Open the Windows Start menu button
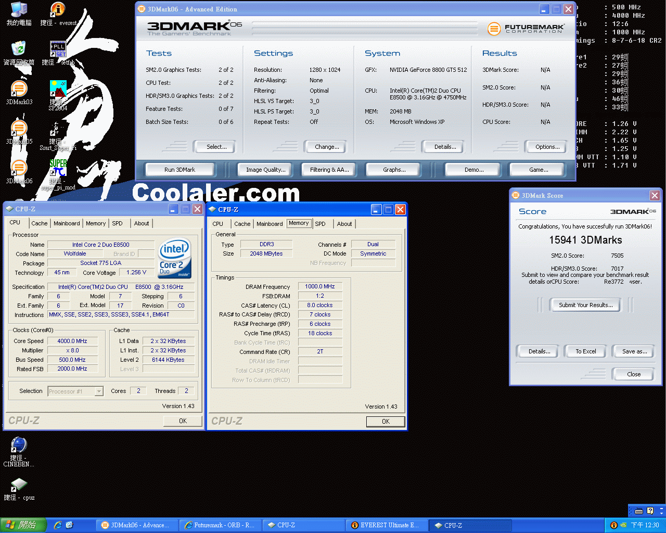Screen dimensions: 666x533 23,525
